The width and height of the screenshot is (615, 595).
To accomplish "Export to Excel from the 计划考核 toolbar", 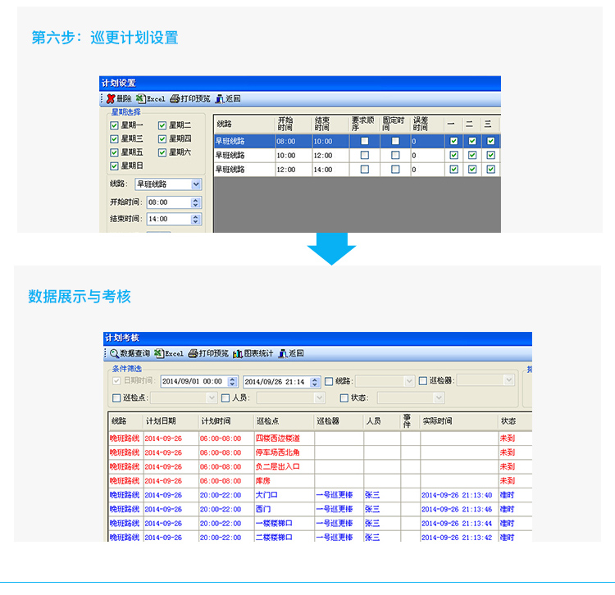I will click(x=169, y=353).
